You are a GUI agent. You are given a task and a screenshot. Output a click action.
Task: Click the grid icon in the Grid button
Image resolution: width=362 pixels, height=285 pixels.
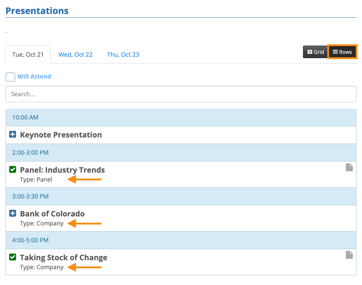click(309, 52)
